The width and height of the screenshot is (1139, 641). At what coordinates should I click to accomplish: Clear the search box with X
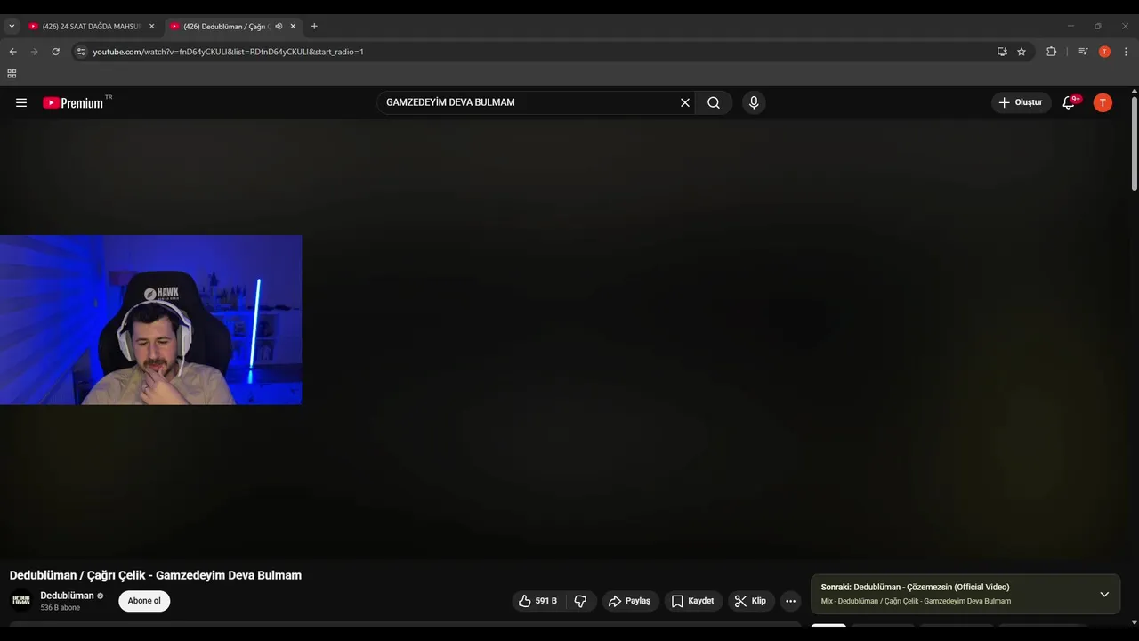pos(685,102)
